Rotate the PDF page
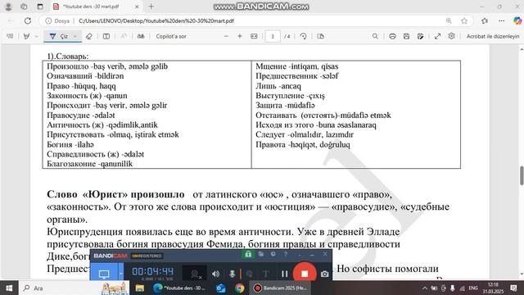 pyautogui.click(x=303, y=36)
